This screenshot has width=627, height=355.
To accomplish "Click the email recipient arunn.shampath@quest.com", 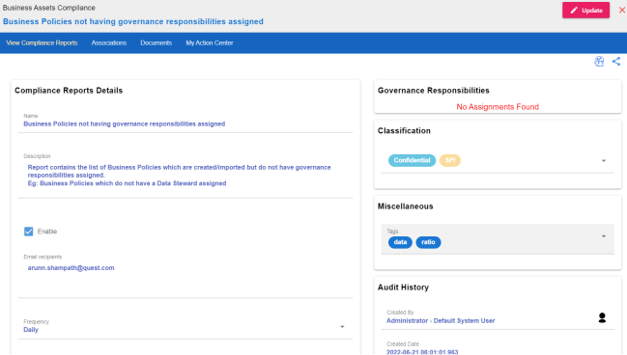I will click(x=71, y=268).
